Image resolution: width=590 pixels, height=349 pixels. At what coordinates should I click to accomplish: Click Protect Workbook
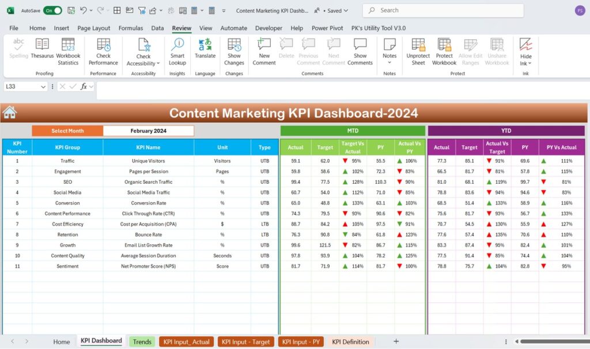(x=444, y=52)
